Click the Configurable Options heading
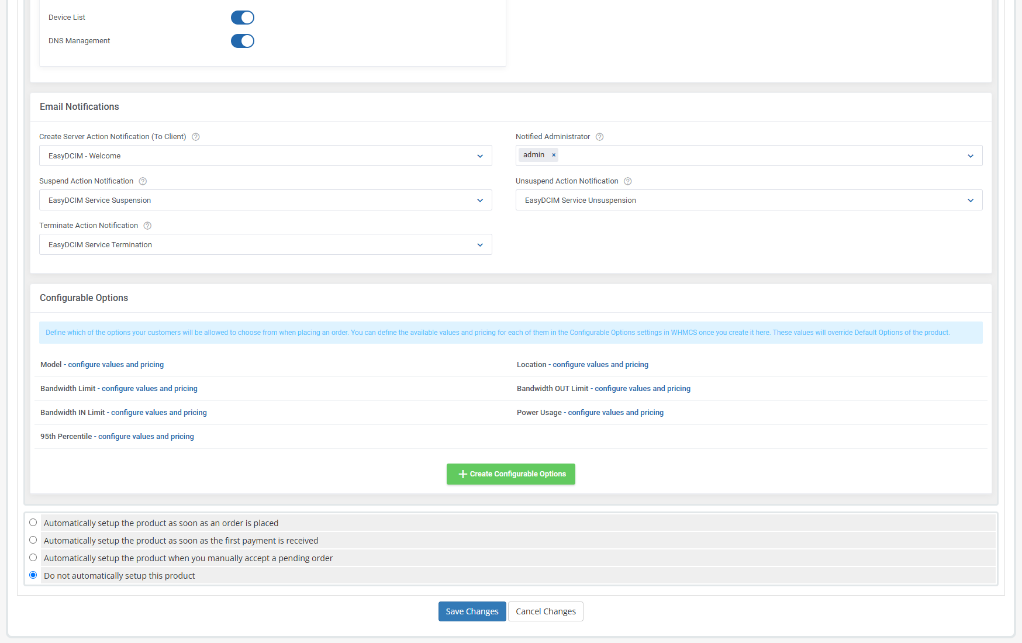1022x643 pixels. pyautogui.click(x=84, y=298)
